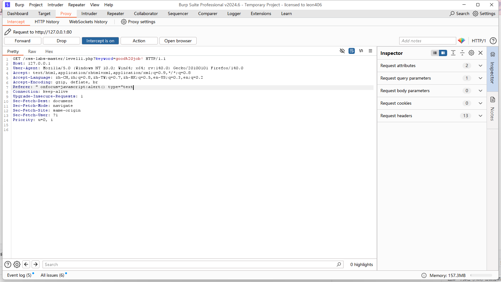
Task: Open the editor hamburger menu
Action: pyautogui.click(x=370, y=51)
